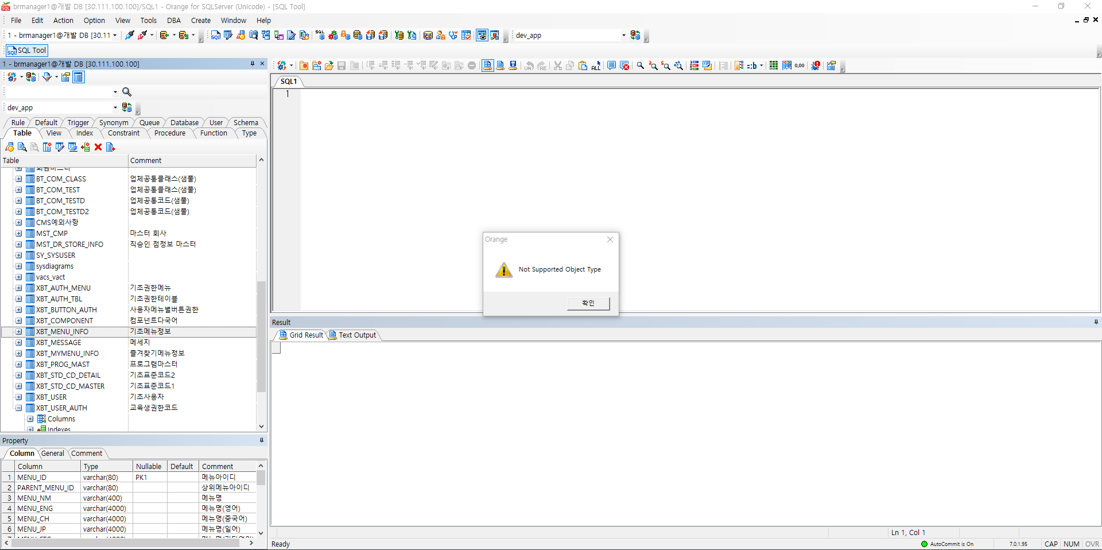The height and width of the screenshot is (550, 1102).
Task: Switch to the Procedure tab
Action: click(x=170, y=133)
